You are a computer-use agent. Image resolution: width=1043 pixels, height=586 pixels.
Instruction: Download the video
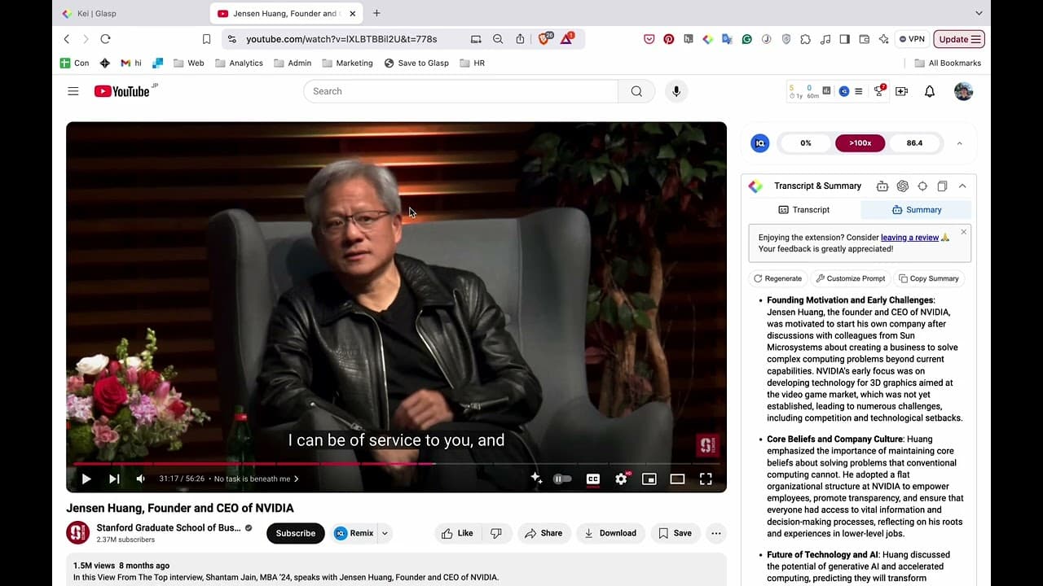tap(610, 533)
